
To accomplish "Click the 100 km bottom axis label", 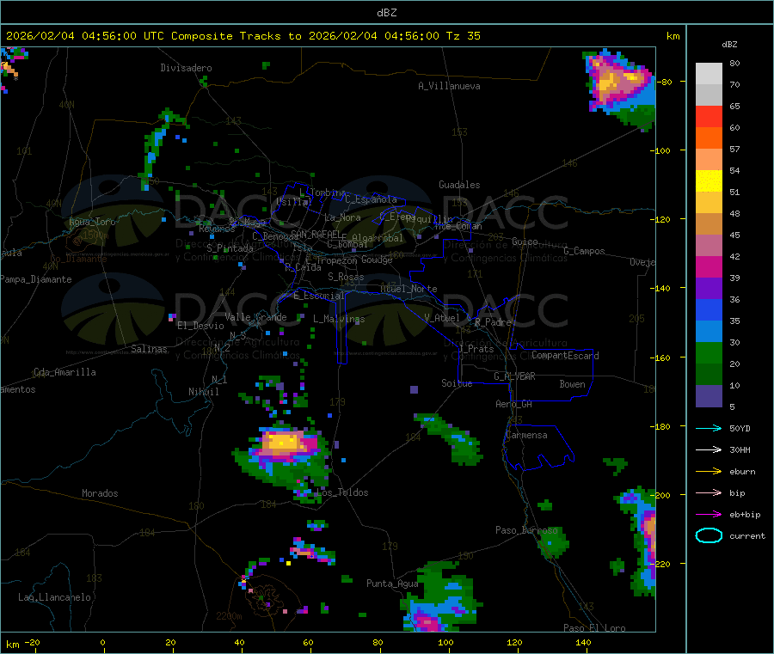I will tap(445, 642).
